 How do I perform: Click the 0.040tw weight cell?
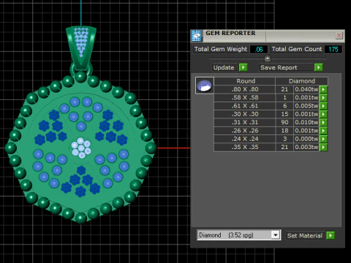coord(306,89)
